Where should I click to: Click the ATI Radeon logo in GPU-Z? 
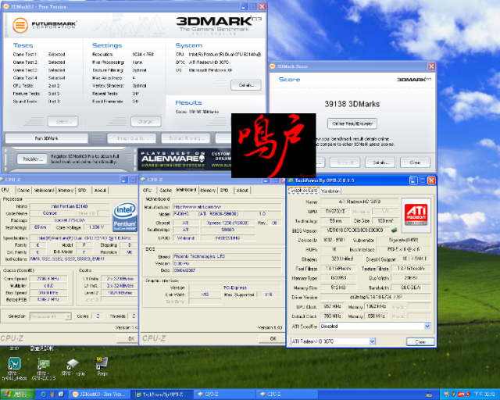(416, 215)
